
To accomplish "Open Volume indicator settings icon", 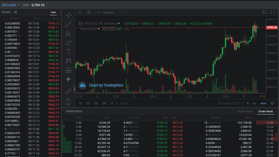I will pyautogui.click(x=108, y=29).
